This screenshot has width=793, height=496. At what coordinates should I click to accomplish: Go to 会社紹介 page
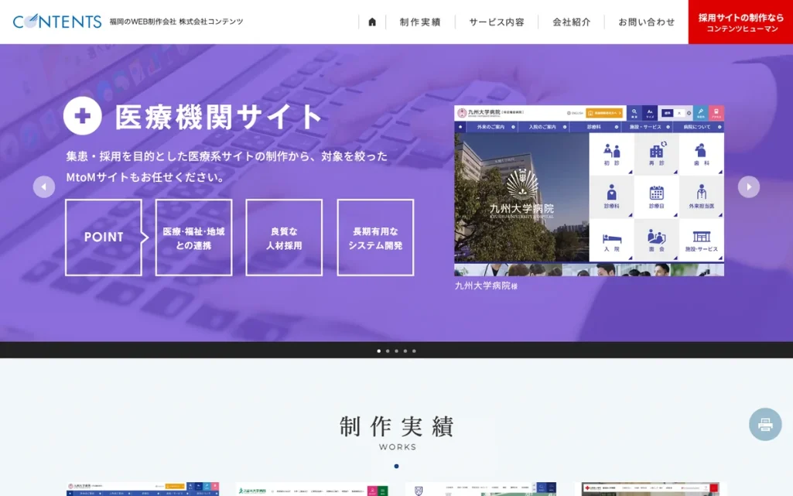pyautogui.click(x=572, y=22)
